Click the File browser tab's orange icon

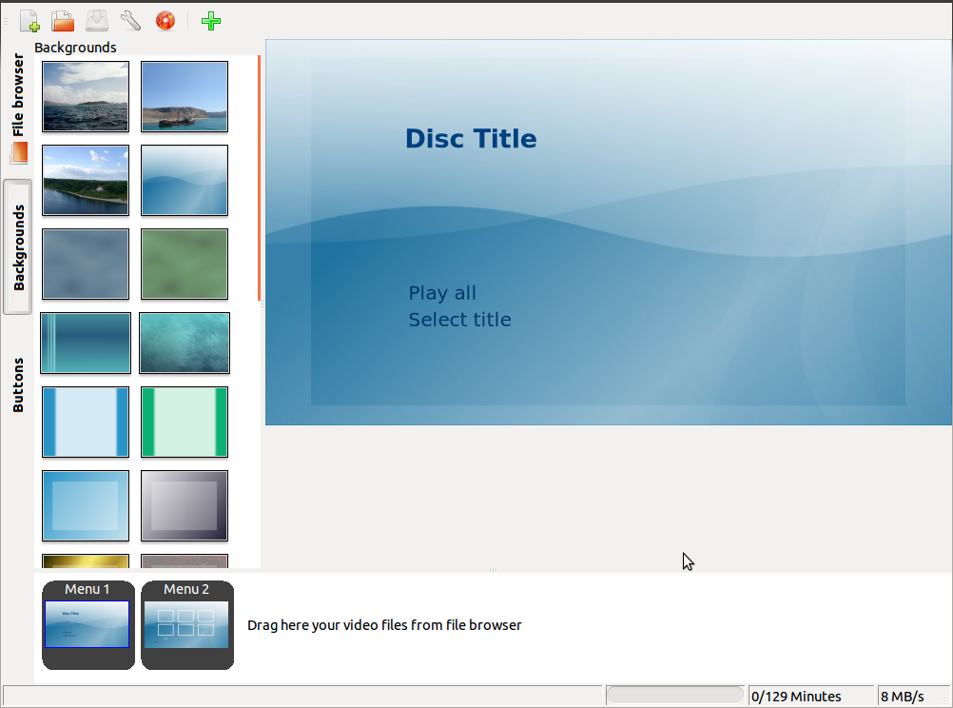tap(19, 152)
